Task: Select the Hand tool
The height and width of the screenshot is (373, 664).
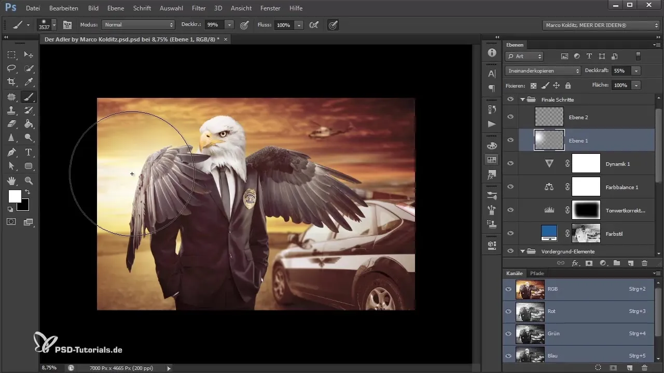Action: [11, 181]
